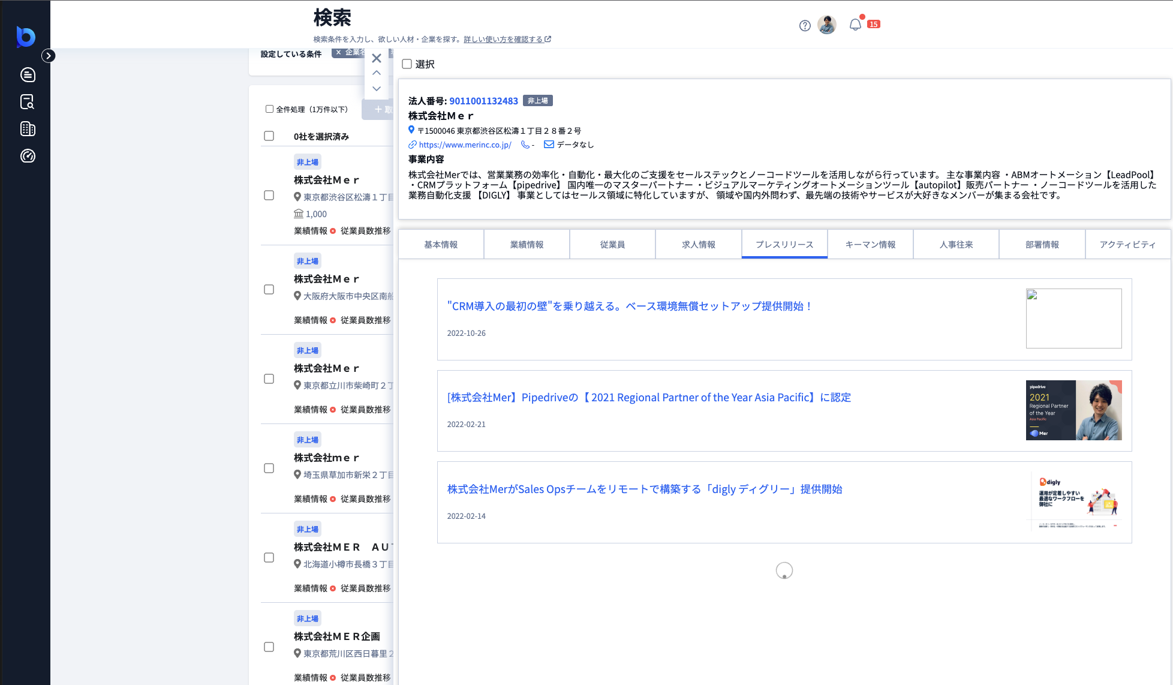Viewport: 1173px width, 685px height.
Task: Select the list/document icon in left sidebar
Action: point(27,75)
